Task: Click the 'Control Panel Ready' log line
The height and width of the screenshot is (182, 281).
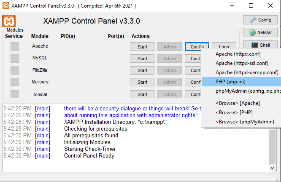Action: (x=89, y=156)
